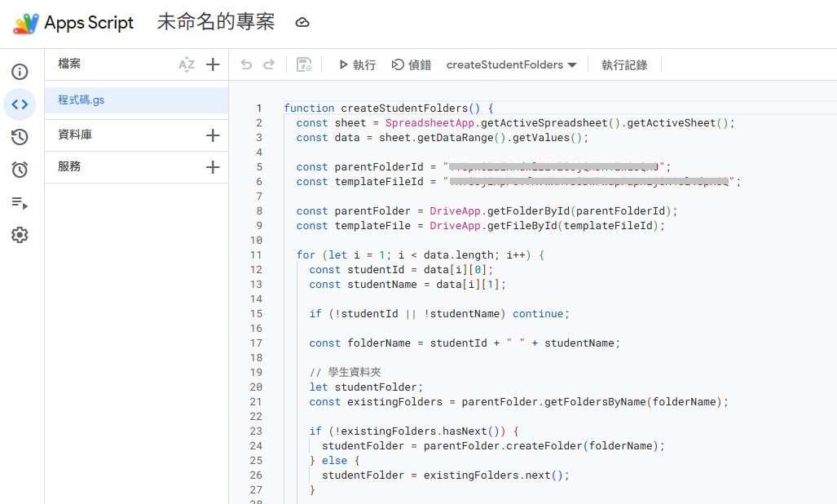837x504 pixels.
Task: Rename project title 未命名的專案
Action: 215,22
